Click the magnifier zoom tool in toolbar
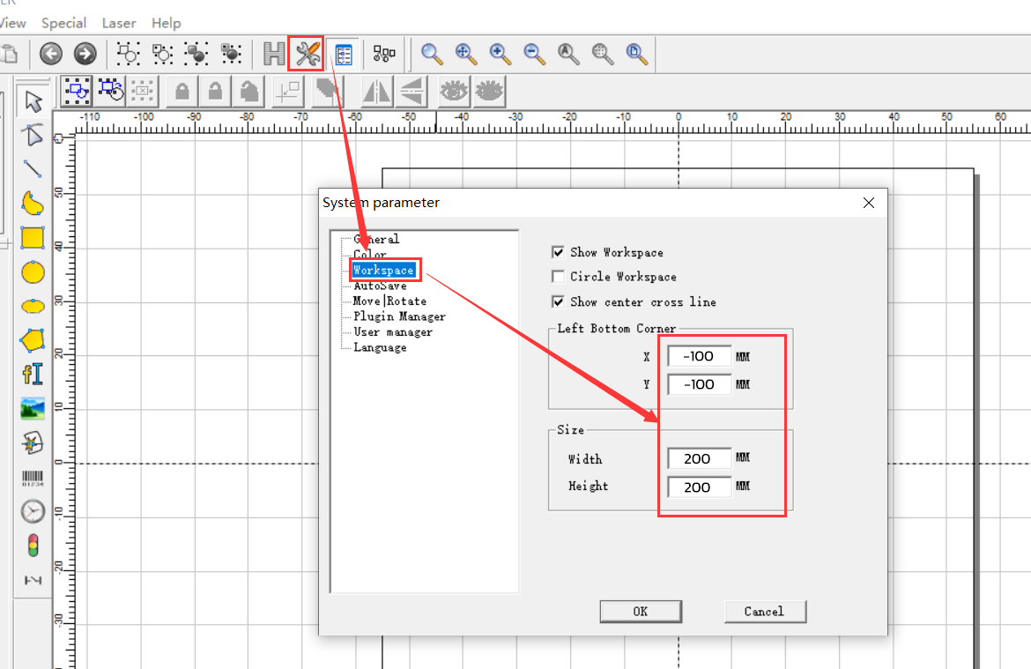 (x=431, y=55)
